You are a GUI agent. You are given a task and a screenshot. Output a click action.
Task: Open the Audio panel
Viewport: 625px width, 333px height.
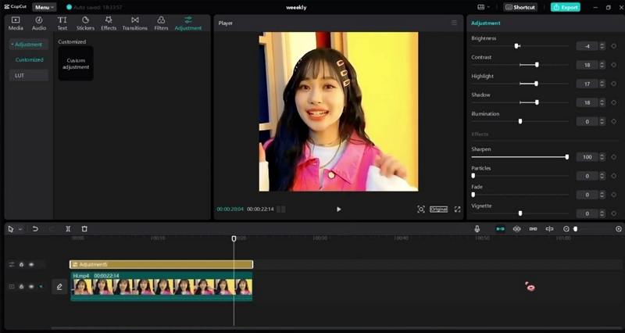tap(39, 23)
